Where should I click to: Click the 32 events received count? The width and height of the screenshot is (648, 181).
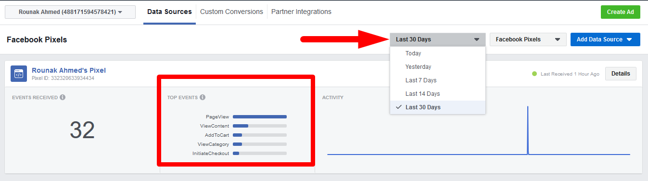pos(82,130)
